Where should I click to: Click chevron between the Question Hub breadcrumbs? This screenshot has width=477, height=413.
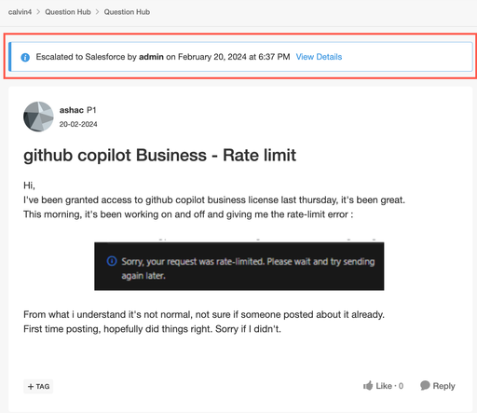coord(97,12)
